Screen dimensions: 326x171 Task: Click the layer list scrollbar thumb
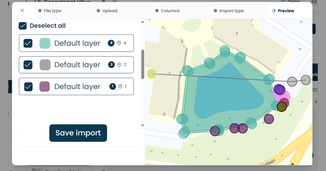point(143,64)
